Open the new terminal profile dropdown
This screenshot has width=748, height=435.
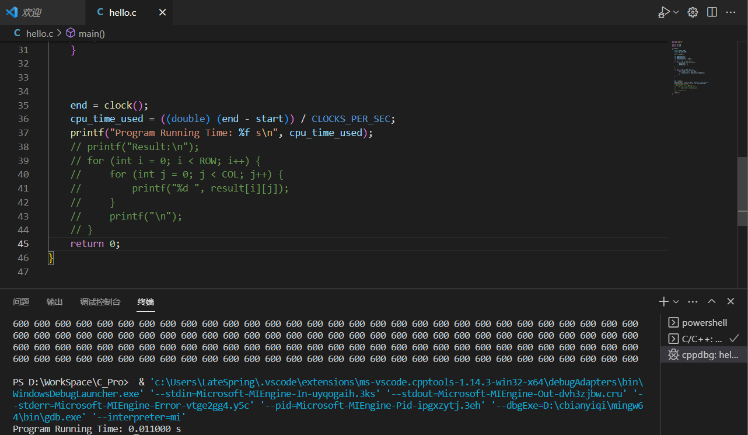click(x=676, y=302)
